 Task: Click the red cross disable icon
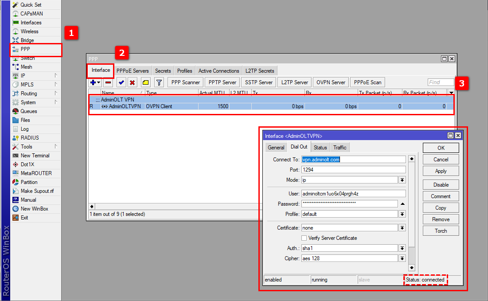pos(132,82)
